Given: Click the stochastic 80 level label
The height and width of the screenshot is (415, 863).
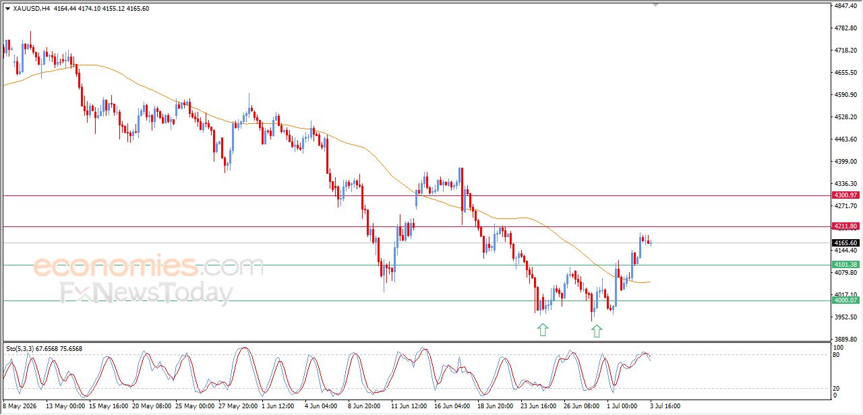Looking at the screenshot, I should pos(838,354).
